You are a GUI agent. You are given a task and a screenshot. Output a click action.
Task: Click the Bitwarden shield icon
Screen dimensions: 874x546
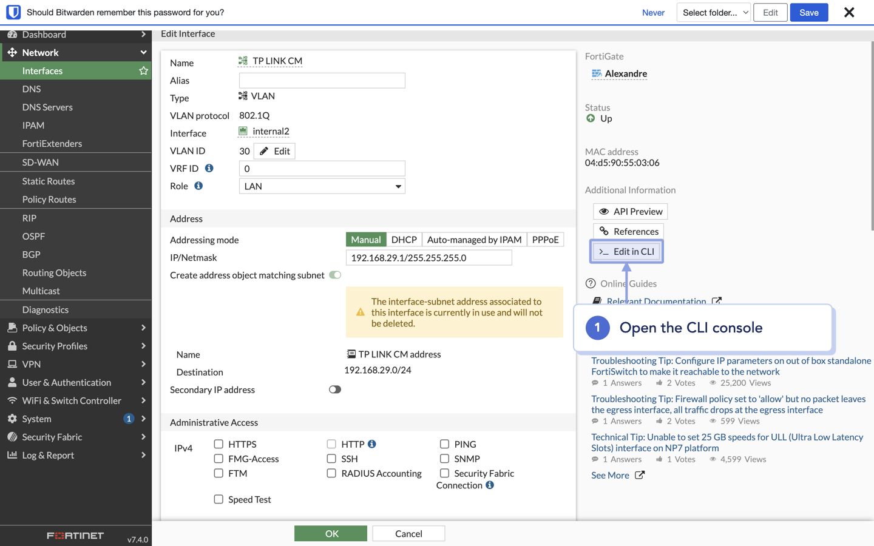pyautogui.click(x=13, y=12)
